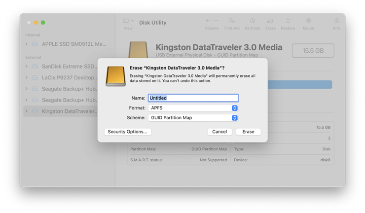This screenshot has height=213, width=365.
Task: Click the Erase toolbar icon
Action: [270, 21]
